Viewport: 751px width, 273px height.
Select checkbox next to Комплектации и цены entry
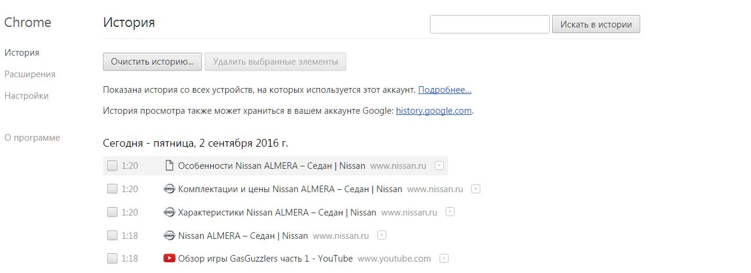(112, 189)
